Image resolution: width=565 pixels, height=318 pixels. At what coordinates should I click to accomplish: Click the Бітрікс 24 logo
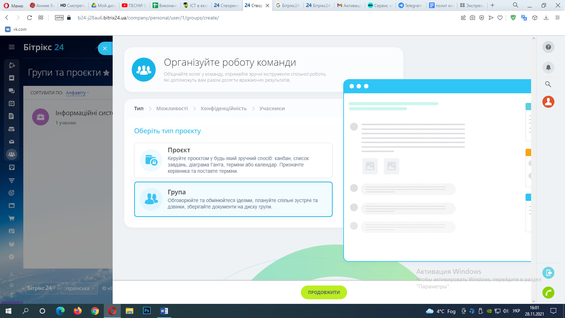pyautogui.click(x=43, y=47)
